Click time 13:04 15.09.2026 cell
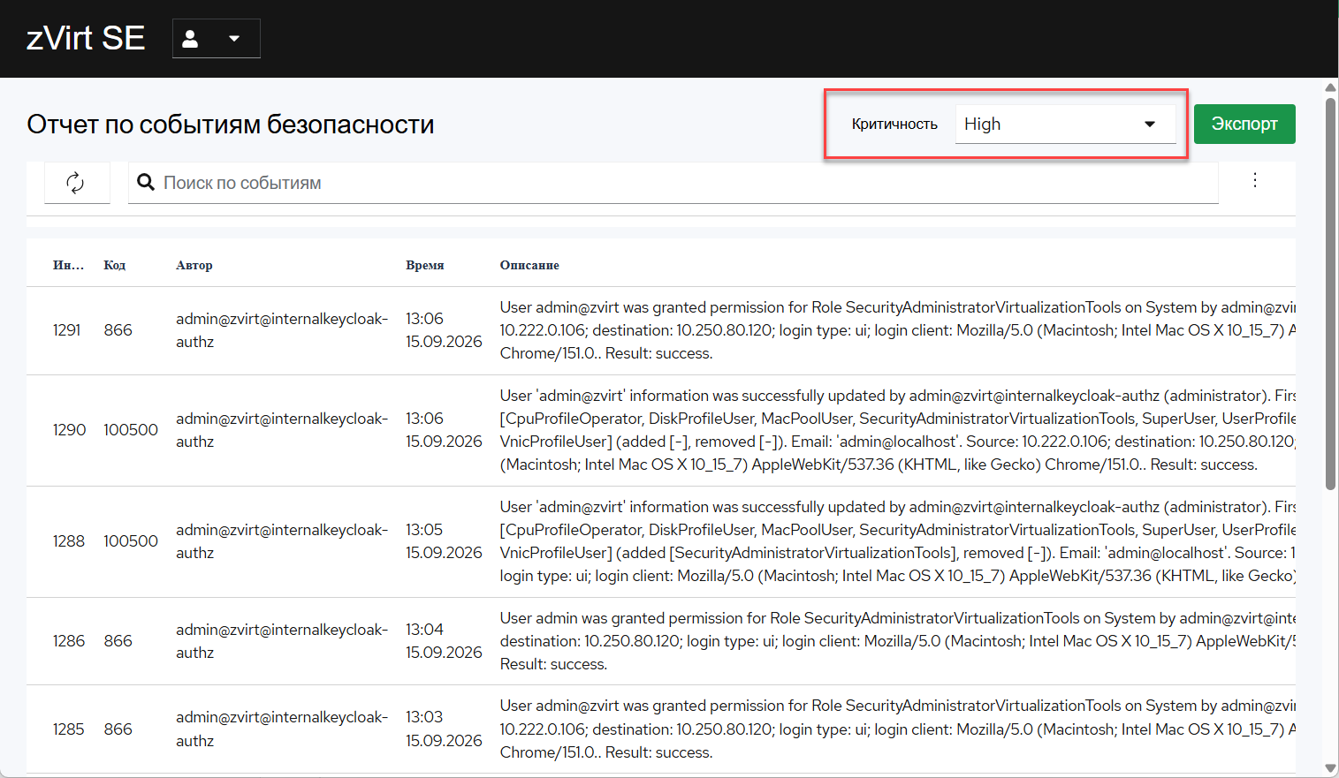1339x778 pixels. pyautogui.click(x=444, y=641)
